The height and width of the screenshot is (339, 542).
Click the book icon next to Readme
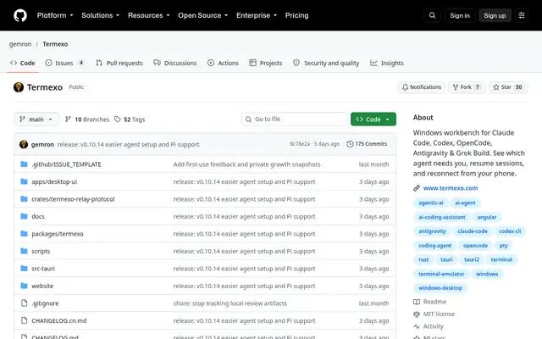click(x=417, y=302)
